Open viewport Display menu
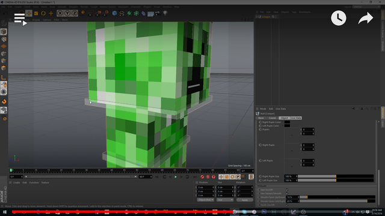 36,20
